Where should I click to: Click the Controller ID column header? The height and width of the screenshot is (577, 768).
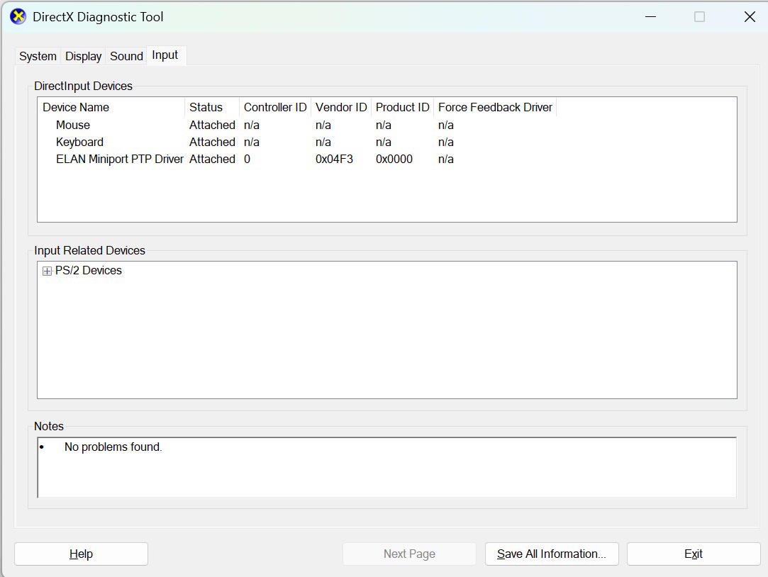275,107
